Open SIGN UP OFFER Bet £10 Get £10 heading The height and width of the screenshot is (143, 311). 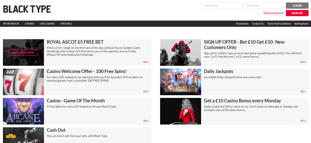pyautogui.click(x=244, y=45)
